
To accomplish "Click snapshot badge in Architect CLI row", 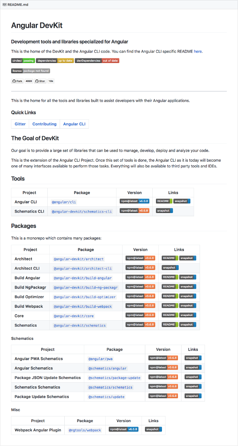I will (170, 268).
